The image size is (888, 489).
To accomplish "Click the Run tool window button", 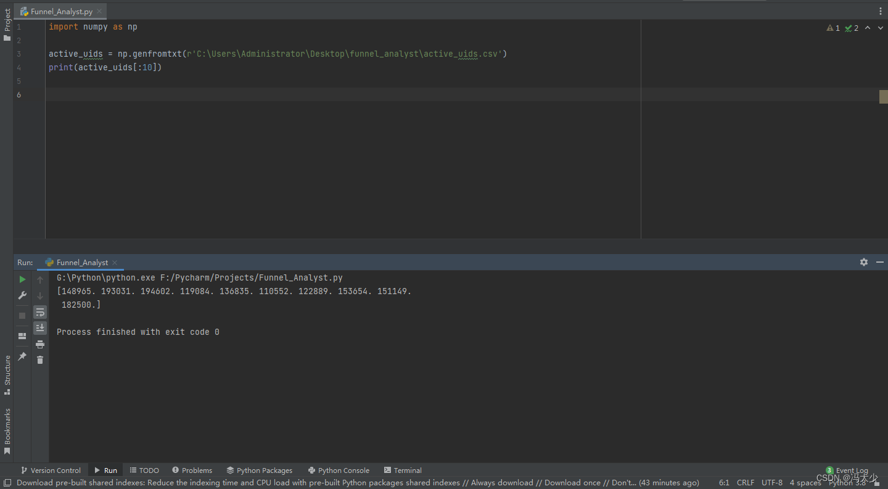I will pyautogui.click(x=105, y=470).
